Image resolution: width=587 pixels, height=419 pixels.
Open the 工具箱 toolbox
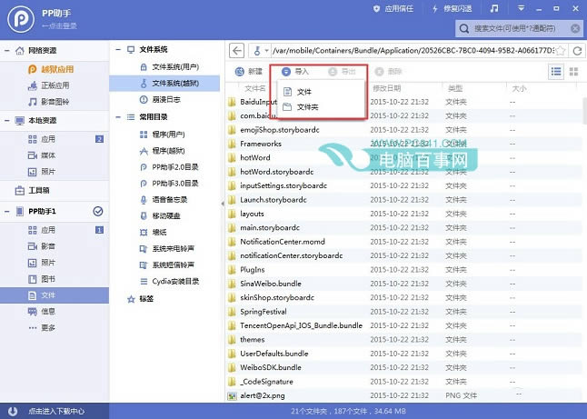(x=32, y=191)
